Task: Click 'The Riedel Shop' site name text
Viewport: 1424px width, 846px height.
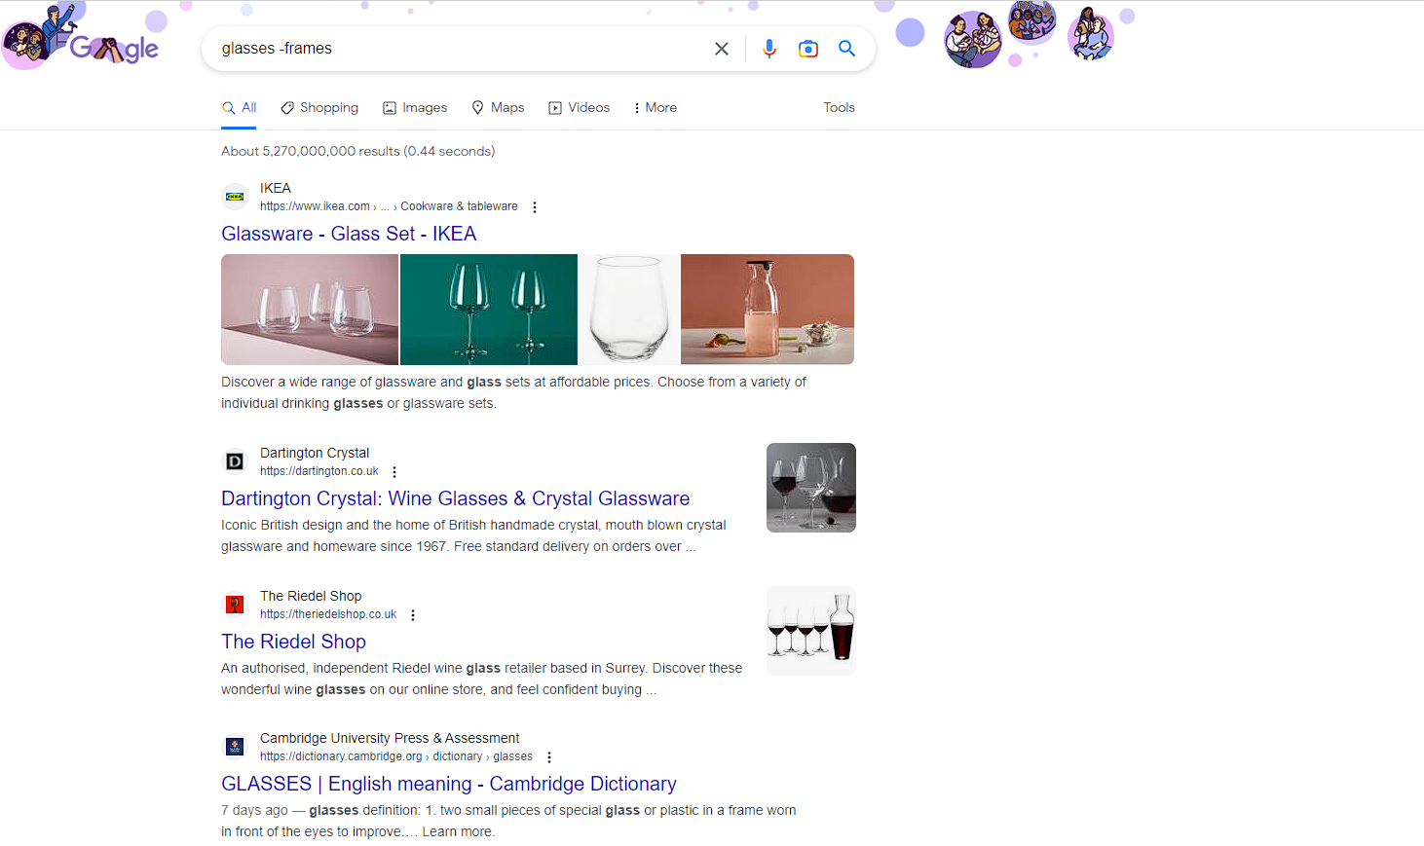Action: (311, 596)
